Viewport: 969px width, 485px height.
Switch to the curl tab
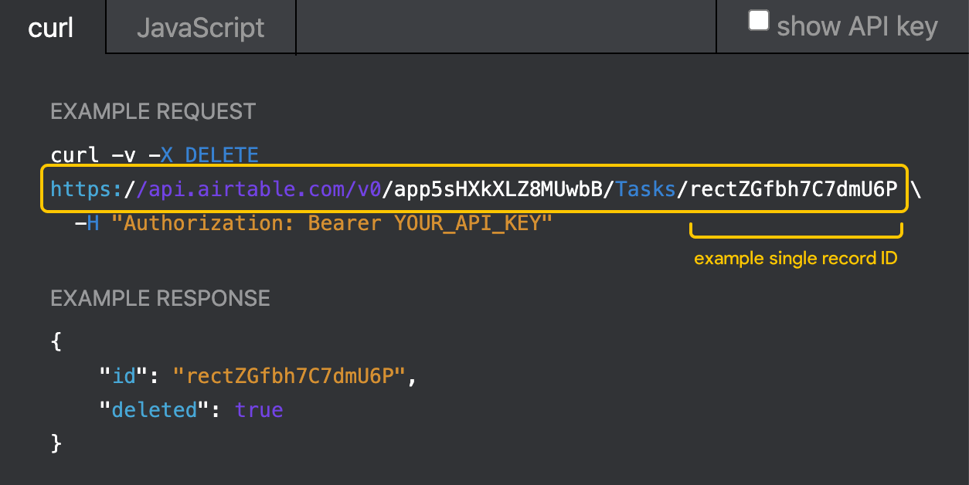tap(51, 28)
